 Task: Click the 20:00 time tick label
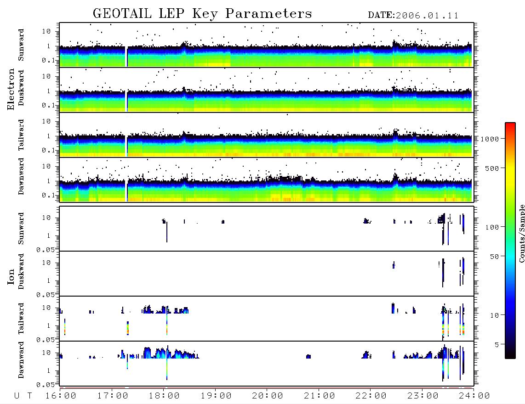tap(268, 396)
